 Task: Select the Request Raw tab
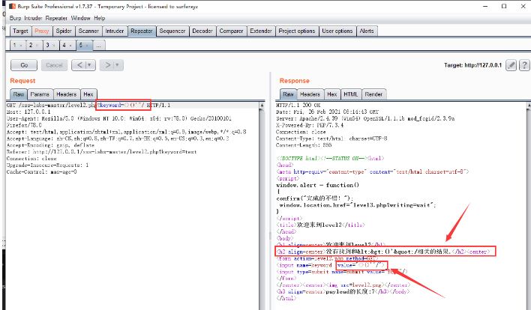19,94
